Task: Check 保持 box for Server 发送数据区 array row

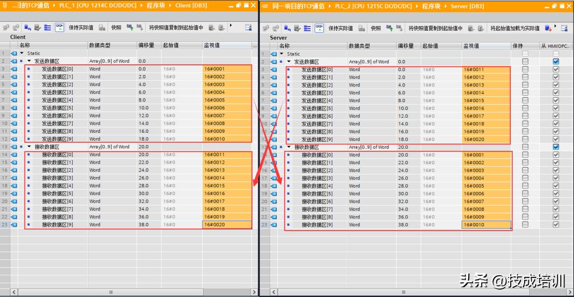Action: [525, 62]
